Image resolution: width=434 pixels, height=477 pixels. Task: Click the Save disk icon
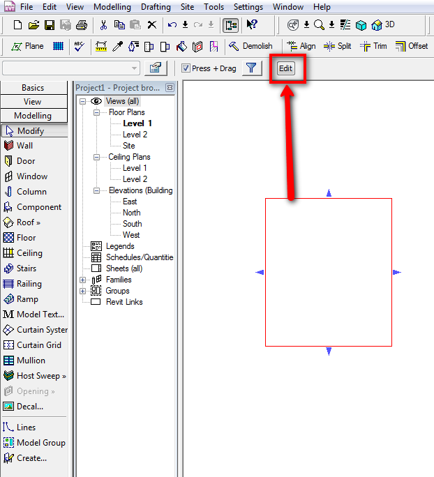pos(50,25)
